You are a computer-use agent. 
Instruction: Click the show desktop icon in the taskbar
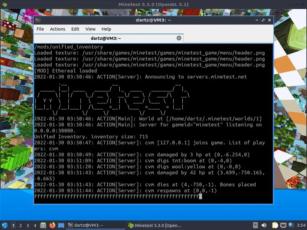[61, 225]
